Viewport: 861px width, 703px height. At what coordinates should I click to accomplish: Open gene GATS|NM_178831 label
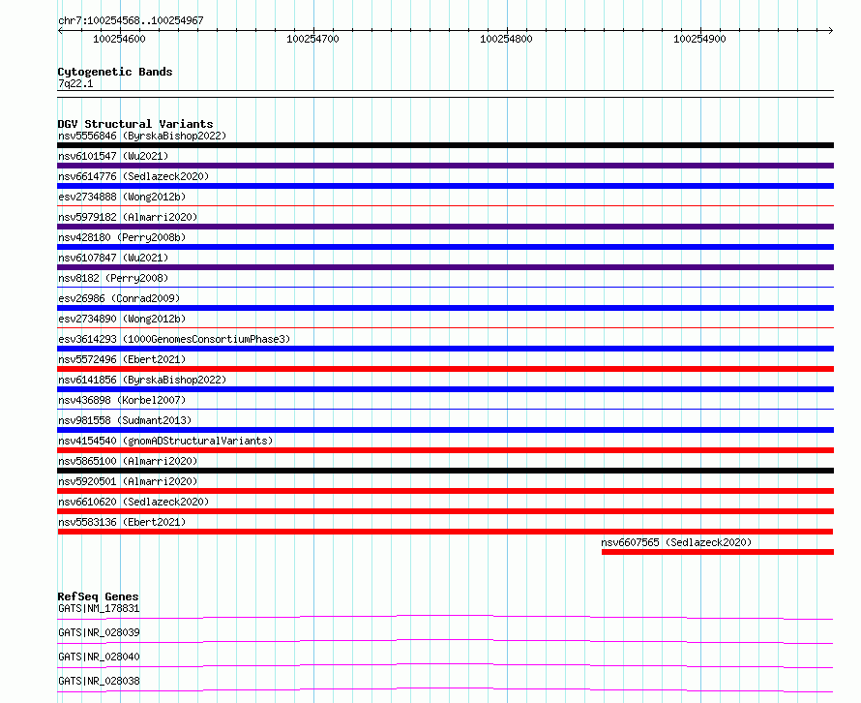point(99,608)
